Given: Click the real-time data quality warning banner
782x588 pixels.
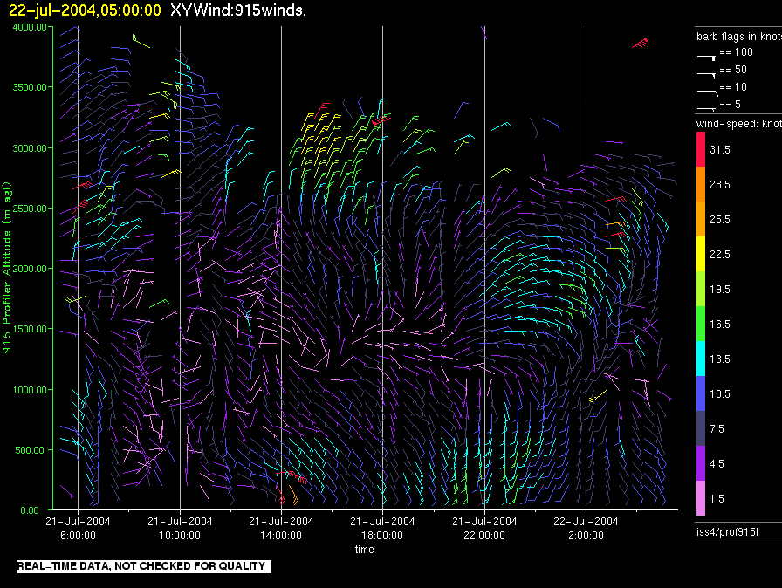Looking at the screenshot, I should click(144, 566).
